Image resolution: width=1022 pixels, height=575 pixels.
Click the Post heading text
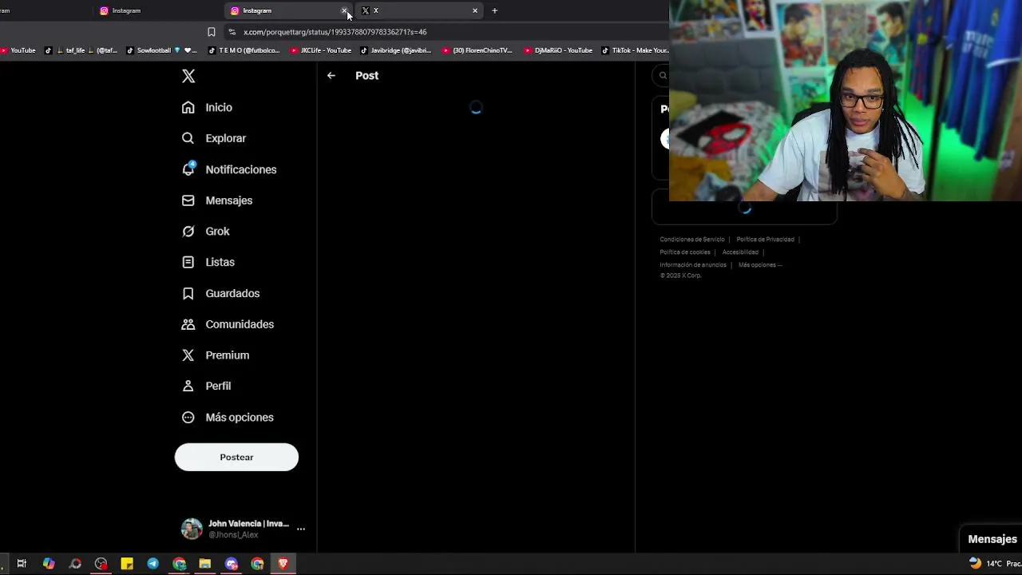367,75
